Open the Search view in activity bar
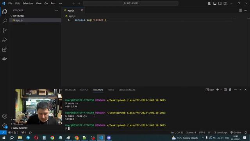Screen dimensions: 250x141 coord(5,21)
